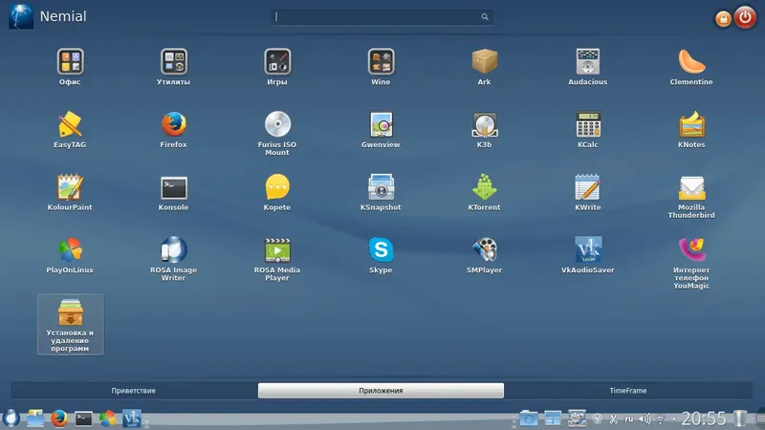
Task: Click the scissors clipboard tray icon
Action: click(x=613, y=419)
